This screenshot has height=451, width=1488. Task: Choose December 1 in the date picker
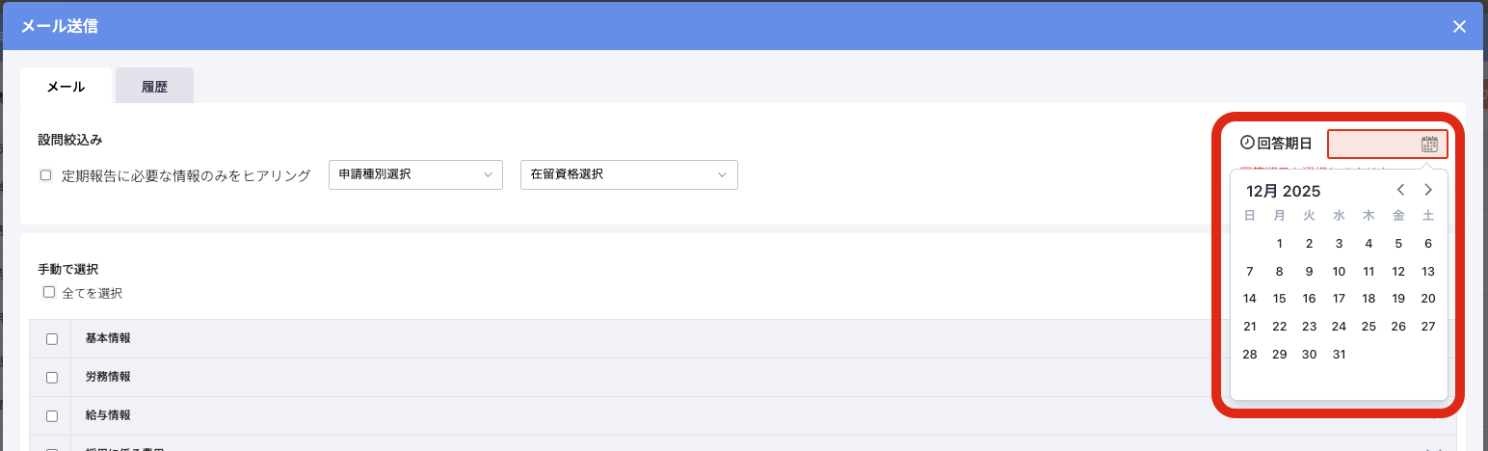(1279, 244)
